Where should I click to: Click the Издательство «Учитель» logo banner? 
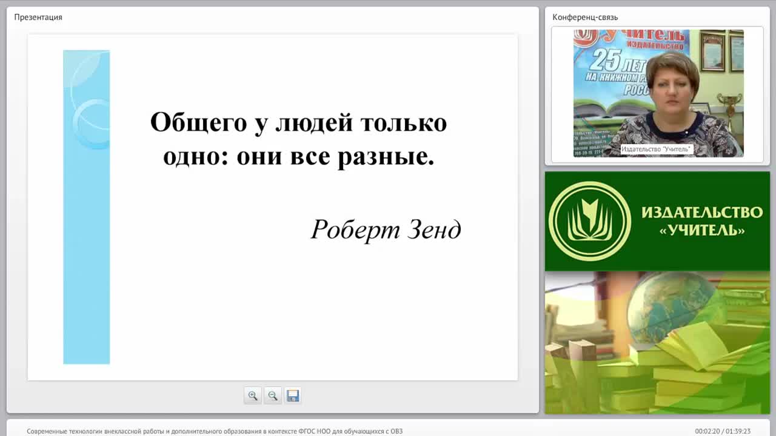pyautogui.click(x=657, y=221)
